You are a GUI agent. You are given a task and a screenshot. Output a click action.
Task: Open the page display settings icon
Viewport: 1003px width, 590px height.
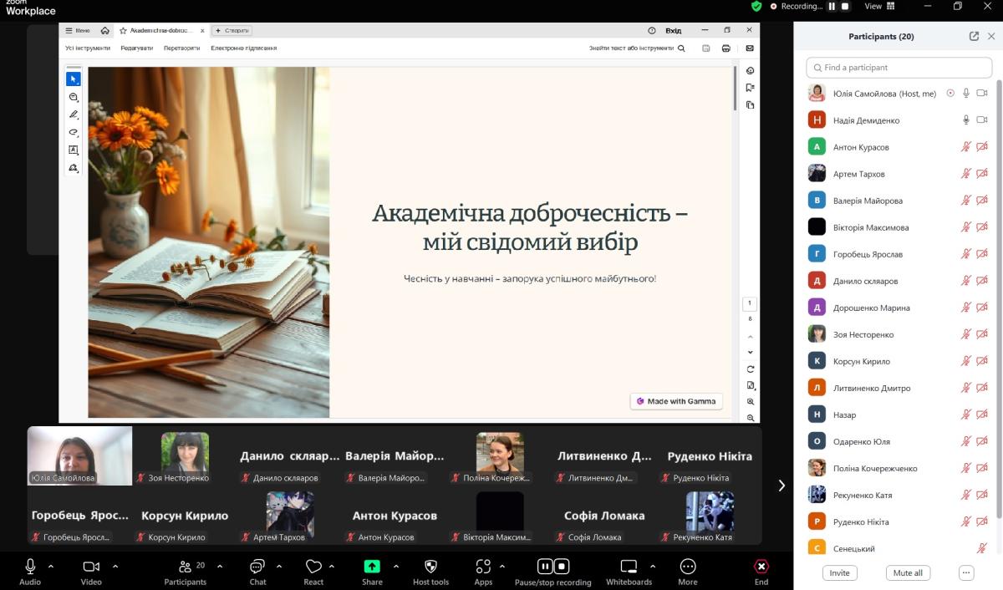tap(751, 385)
